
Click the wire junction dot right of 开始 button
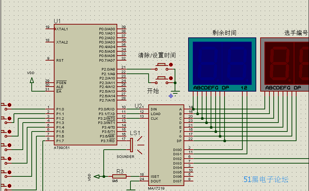(x=175, y=83)
